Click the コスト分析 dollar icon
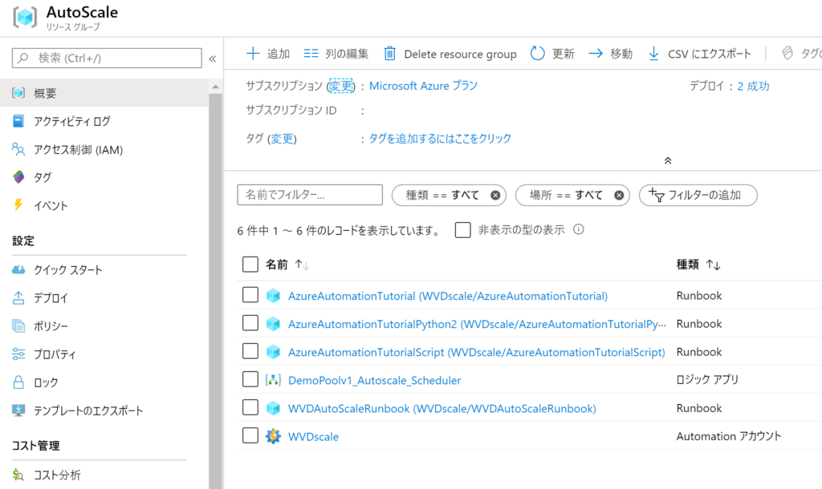The width and height of the screenshot is (822, 489). (x=18, y=475)
